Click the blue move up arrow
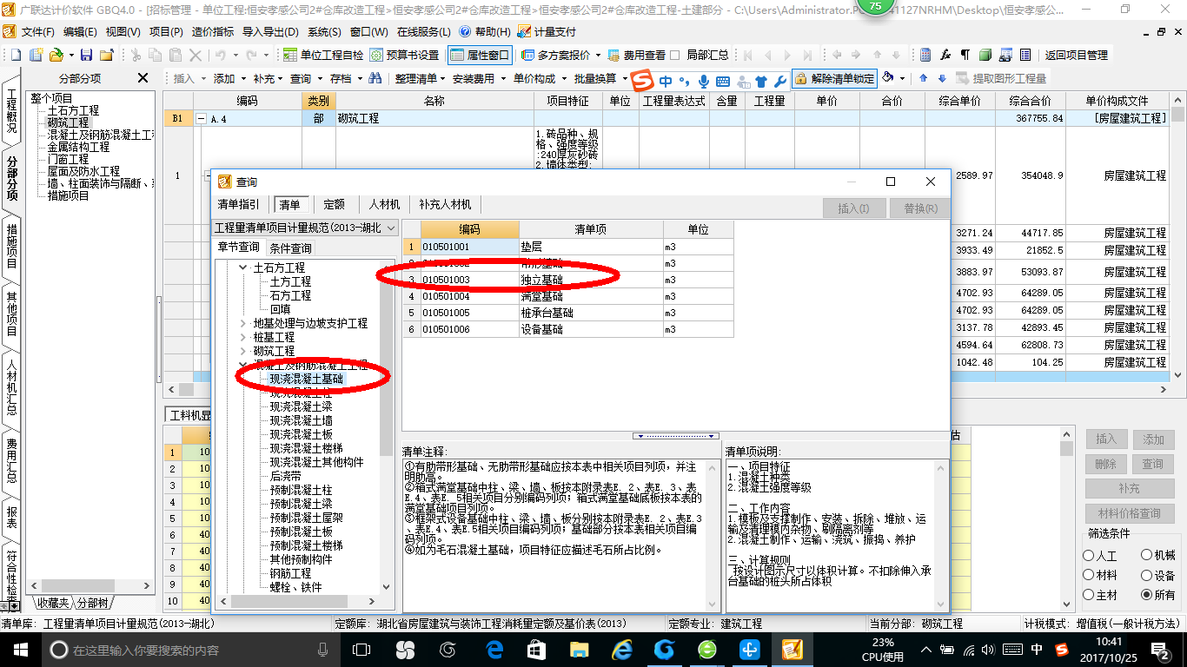The image size is (1187, 667). coord(923,78)
